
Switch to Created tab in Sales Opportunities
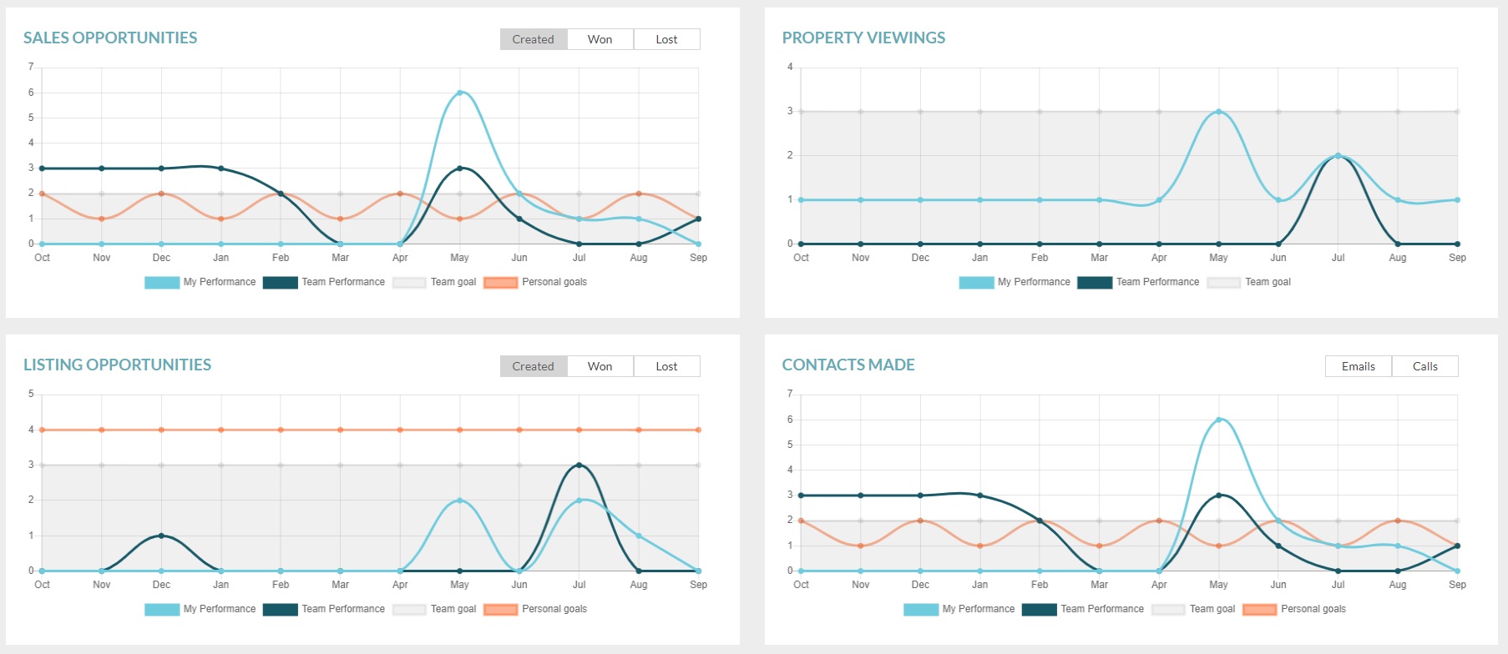pyautogui.click(x=533, y=39)
